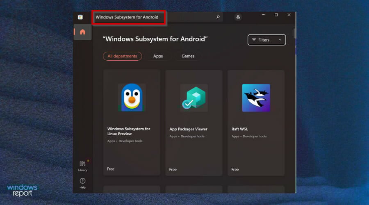Image resolution: width=369 pixels, height=205 pixels.
Task: Switch to the Apps department
Action: point(158,56)
